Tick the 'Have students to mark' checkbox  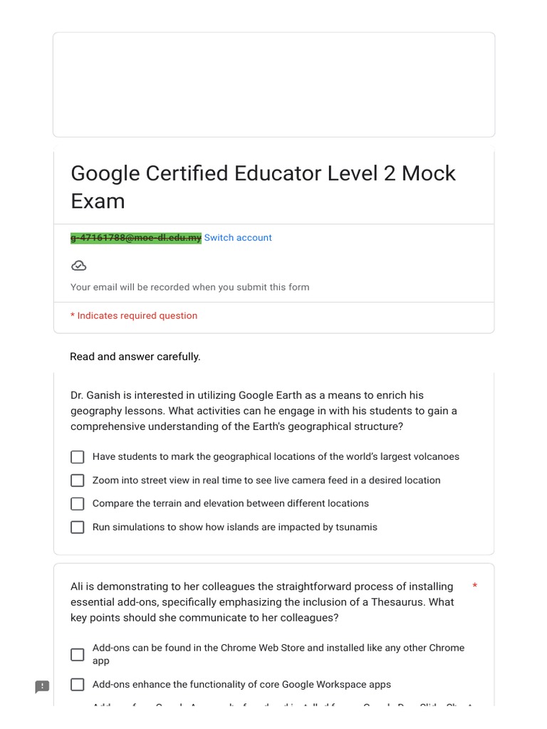[78, 457]
